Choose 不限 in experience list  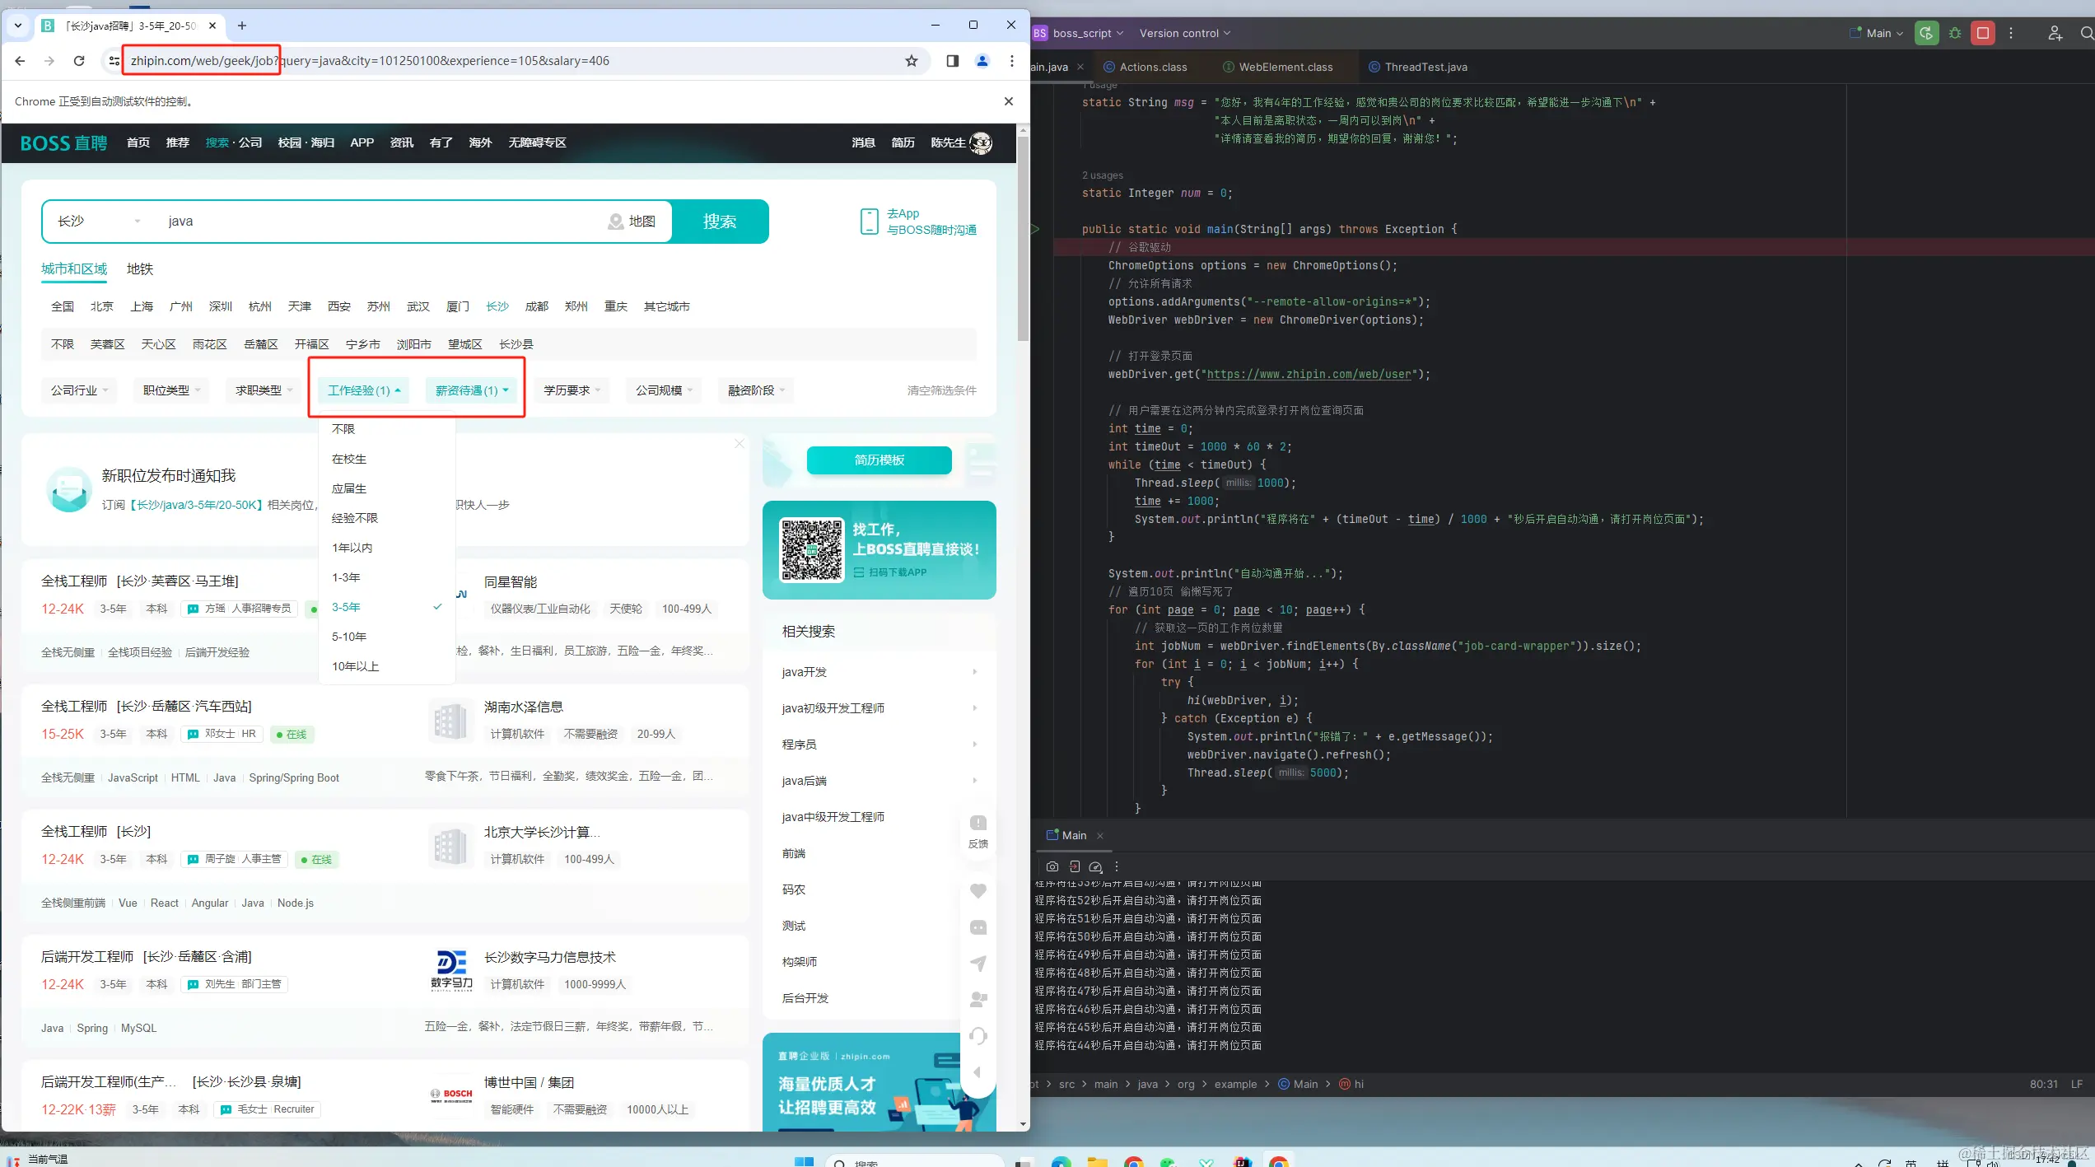click(x=343, y=429)
